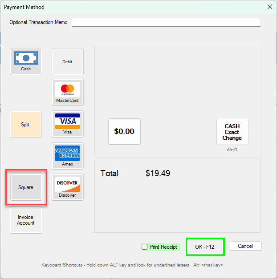Choose MasterCard as payment method
This screenshot has width=277, height=279.
pyautogui.click(x=68, y=93)
